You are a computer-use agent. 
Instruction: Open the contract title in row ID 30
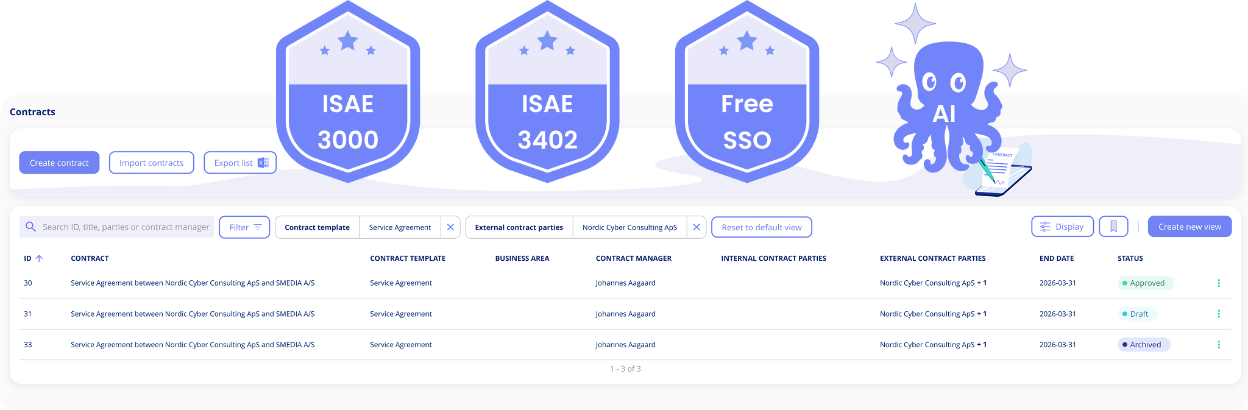pos(193,283)
